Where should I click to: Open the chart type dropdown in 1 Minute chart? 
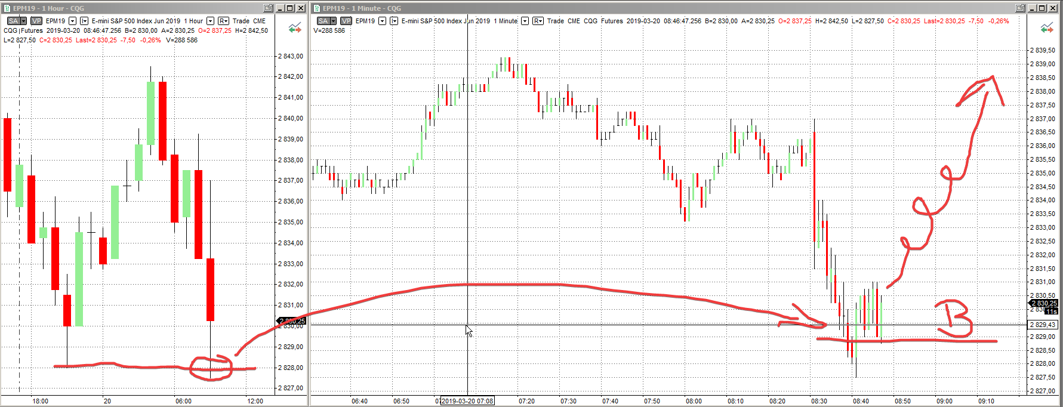[394, 21]
